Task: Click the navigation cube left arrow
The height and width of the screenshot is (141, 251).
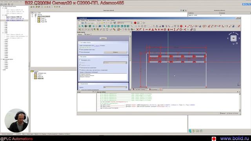Action: tap(228, 38)
